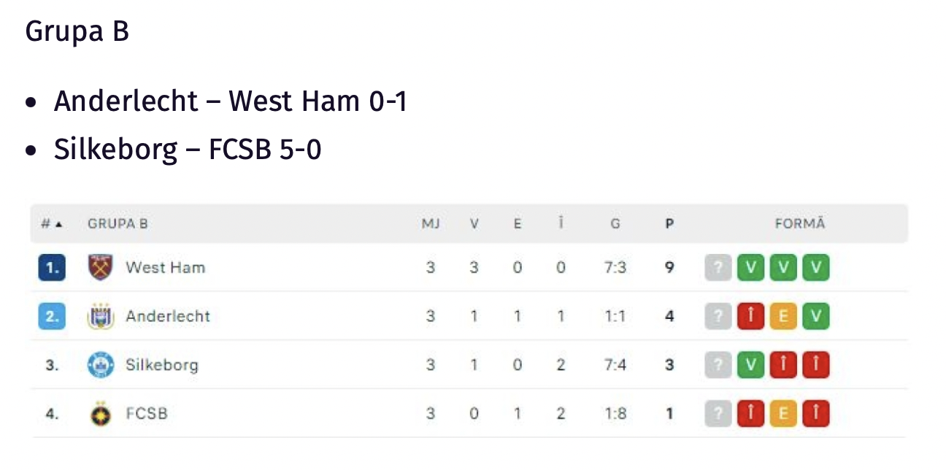Sort standings by P points header

669,224
